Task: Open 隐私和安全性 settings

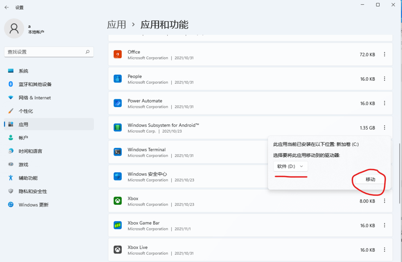Action: tap(49, 191)
